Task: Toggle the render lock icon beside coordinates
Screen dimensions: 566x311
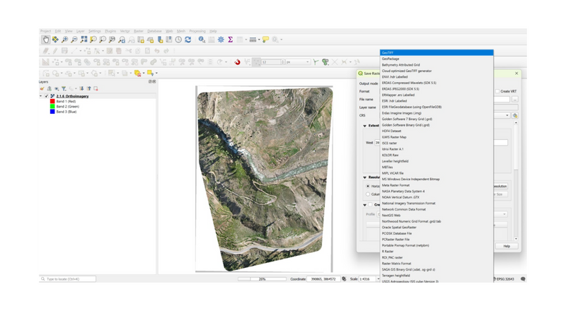Action: (344, 279)
